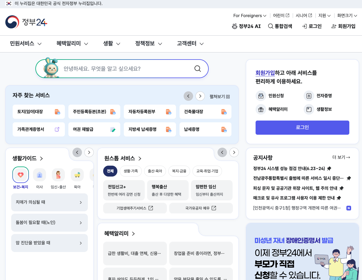Open 암 진단을 받았을 때 guide

50,243
